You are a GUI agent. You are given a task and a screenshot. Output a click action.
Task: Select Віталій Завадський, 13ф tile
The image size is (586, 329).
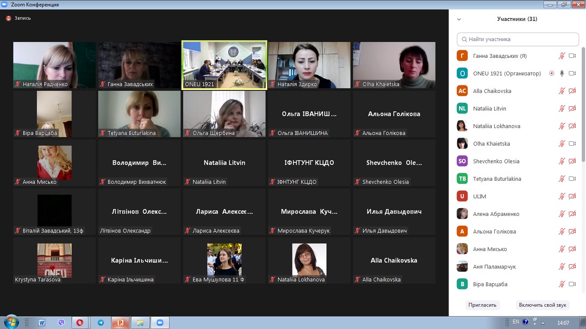click(54, 212)
